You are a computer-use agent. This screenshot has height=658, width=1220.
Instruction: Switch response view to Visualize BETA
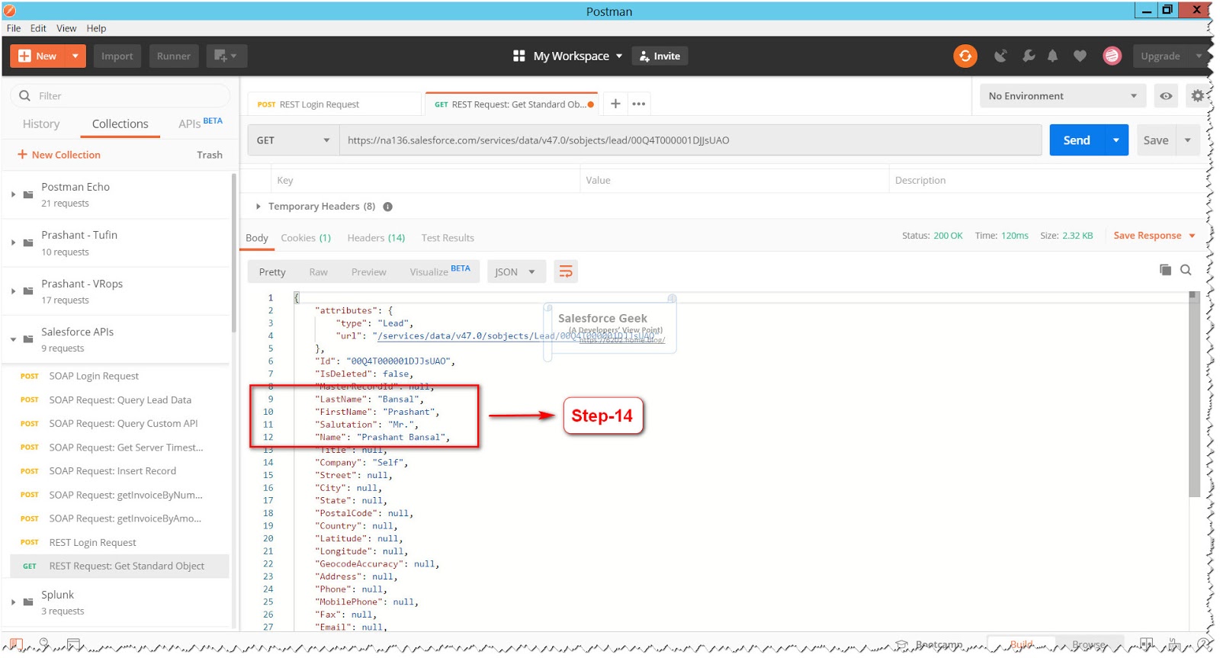(x=440, y=271)
